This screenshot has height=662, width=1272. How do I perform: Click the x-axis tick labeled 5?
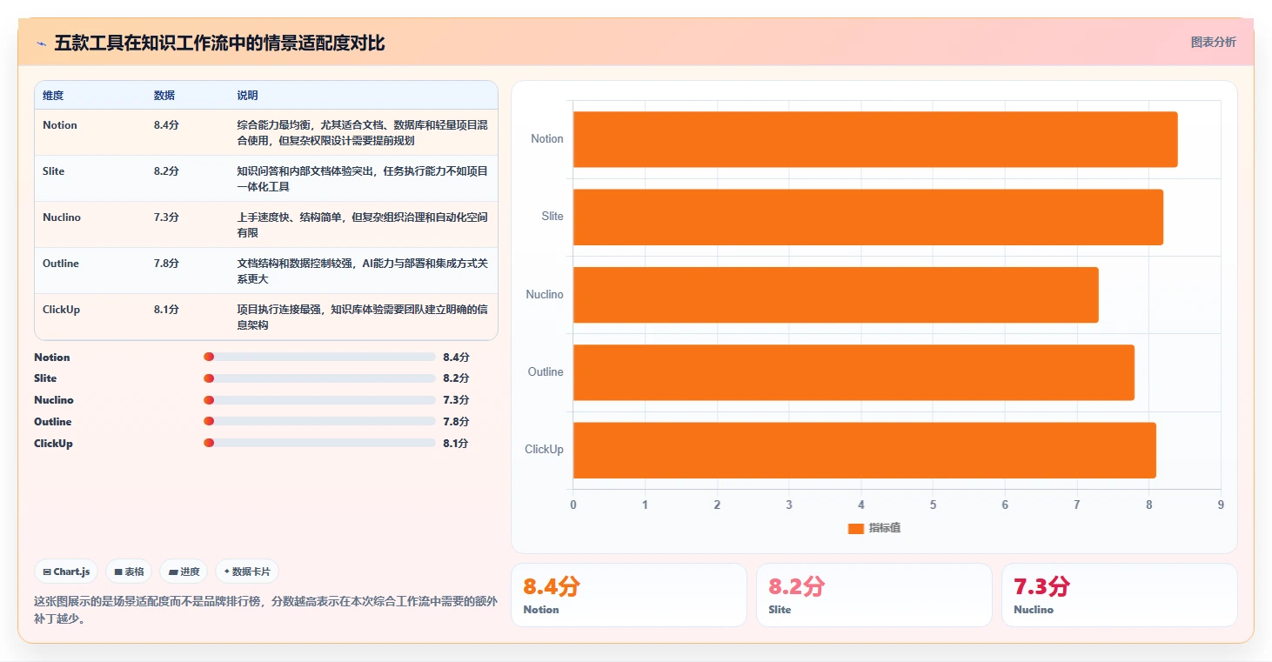click(x=933, y=505)
